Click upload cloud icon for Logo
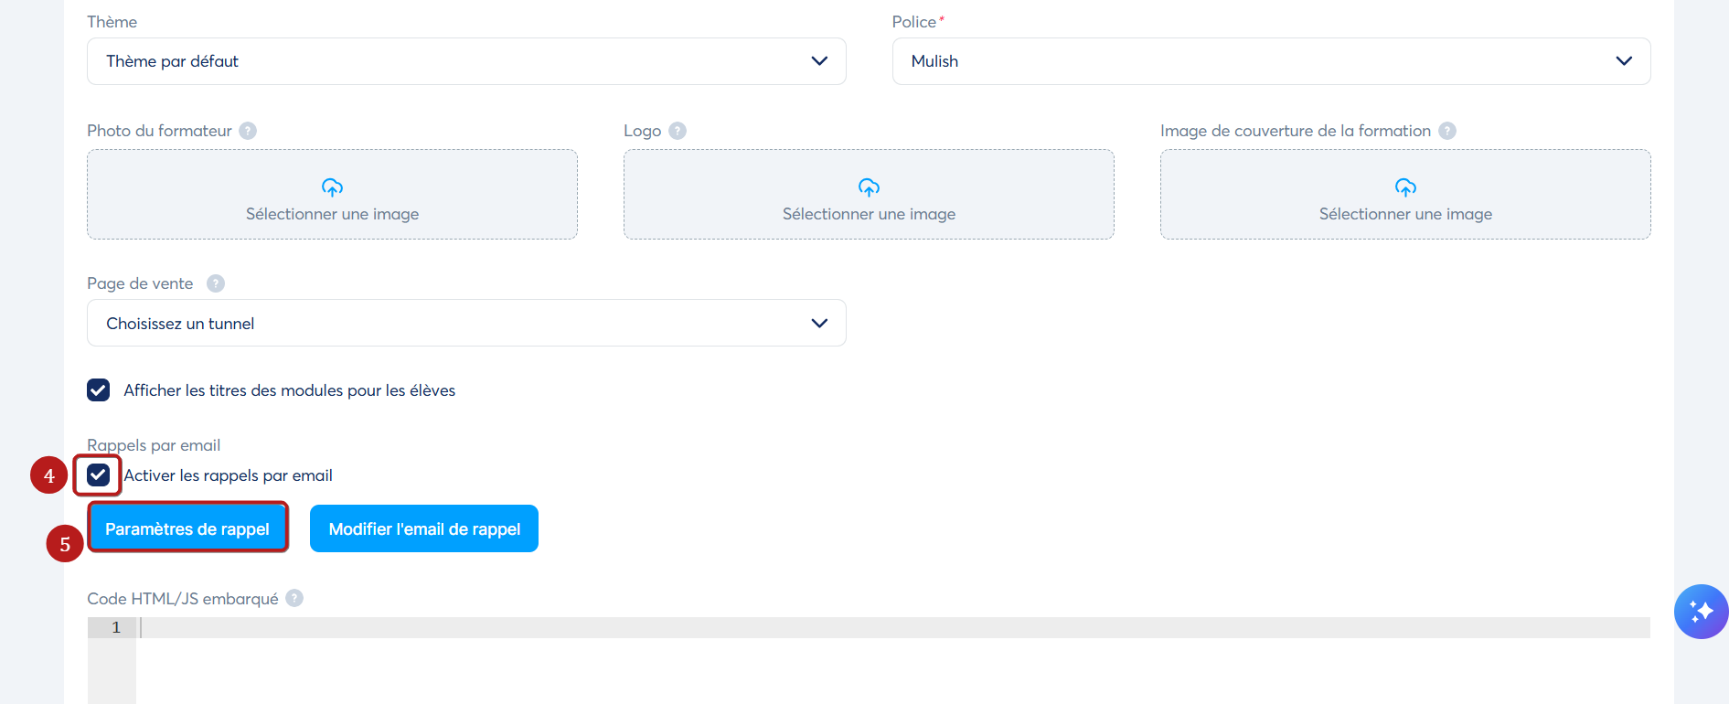This screenshot has width=1729, height=704. coord(869,187)
